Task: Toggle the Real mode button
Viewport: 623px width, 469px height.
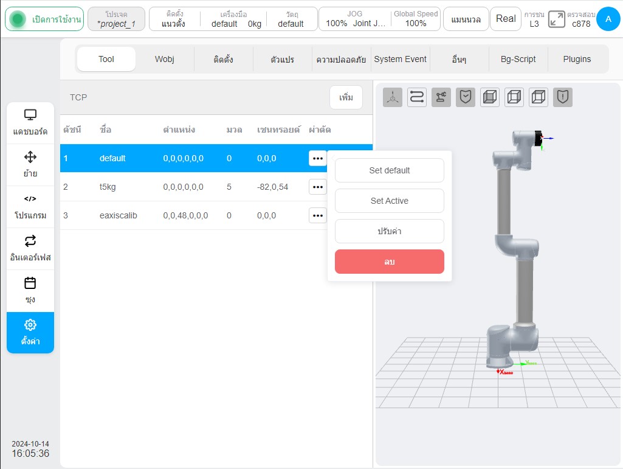Action: pos(506,19)
